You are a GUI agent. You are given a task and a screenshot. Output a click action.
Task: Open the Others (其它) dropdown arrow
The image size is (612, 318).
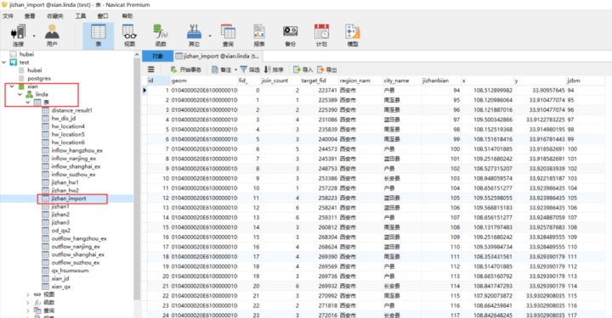210,36
